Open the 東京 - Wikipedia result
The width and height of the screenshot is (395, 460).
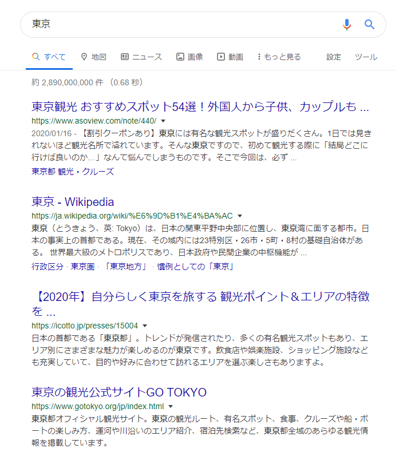[x=73, y=202]
